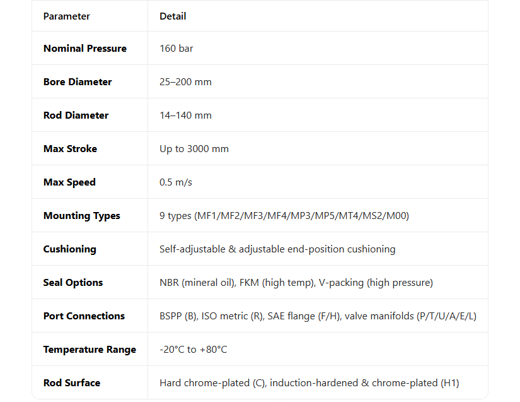Click the 9 types mounting detail text
The image size is (520, 402).
tap(284, 216)
